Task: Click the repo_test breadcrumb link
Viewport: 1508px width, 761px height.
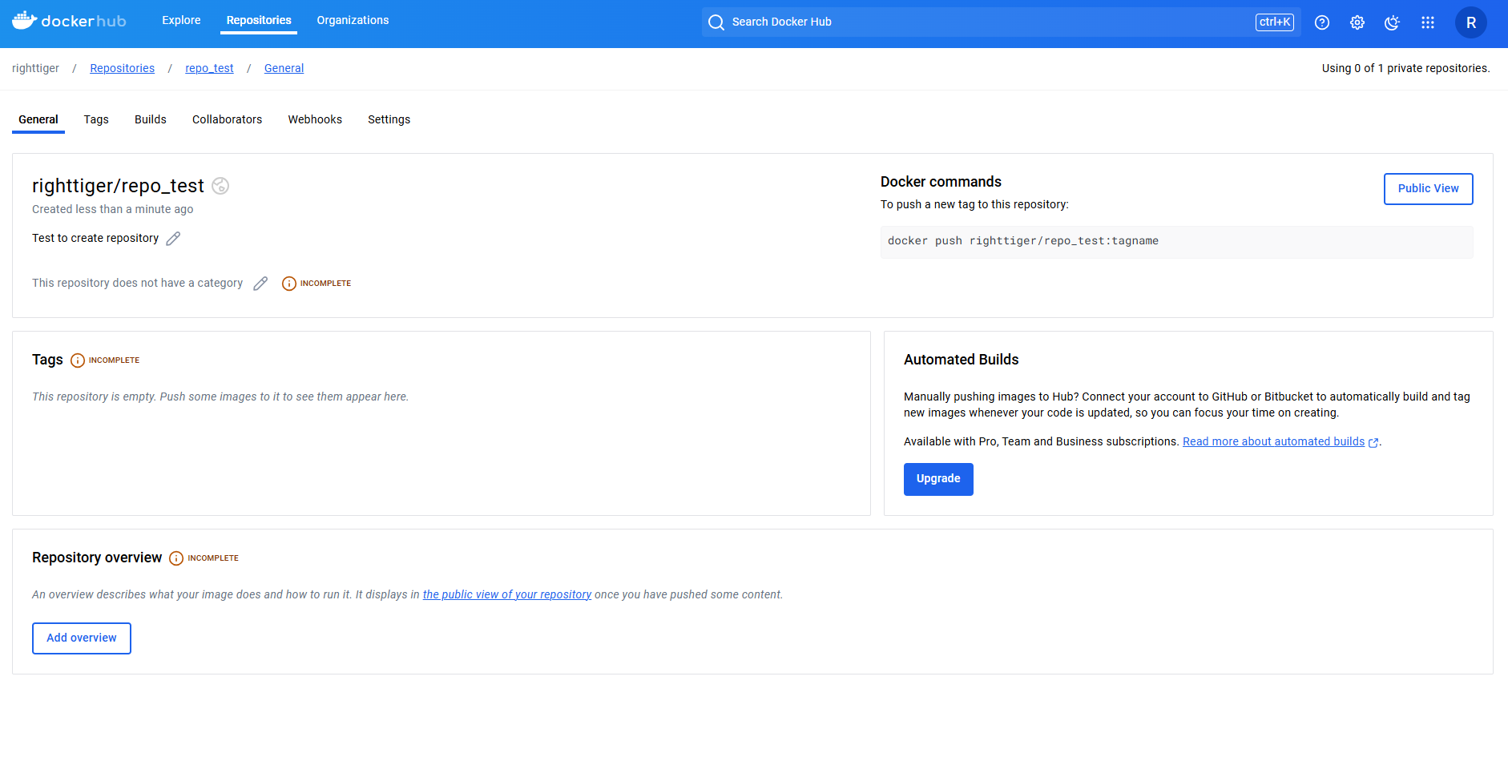Action: 209,68
